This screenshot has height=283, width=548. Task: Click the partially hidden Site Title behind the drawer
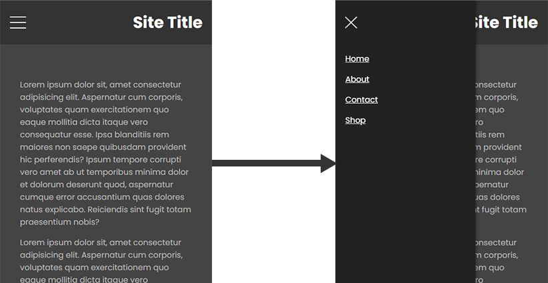[507, 23]
